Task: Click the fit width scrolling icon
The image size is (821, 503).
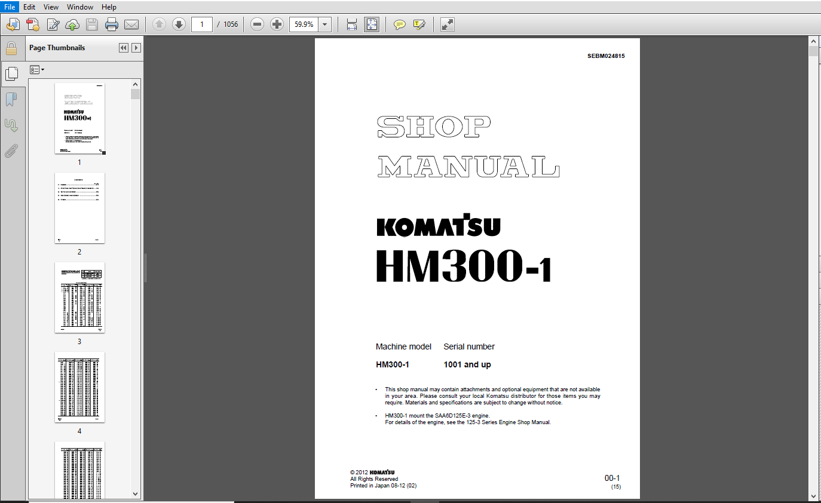Action: click(x=351, y=24)
